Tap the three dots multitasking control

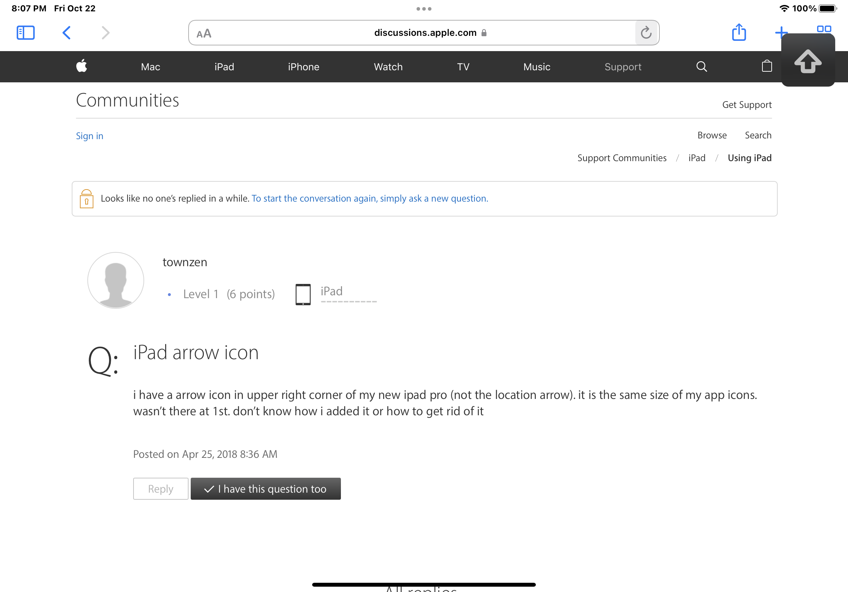[424, 9]
